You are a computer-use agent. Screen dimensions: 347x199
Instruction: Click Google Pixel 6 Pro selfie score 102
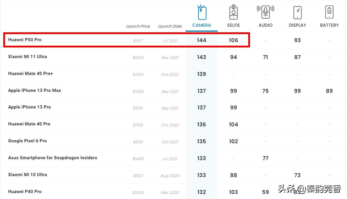tap(233, 141)
